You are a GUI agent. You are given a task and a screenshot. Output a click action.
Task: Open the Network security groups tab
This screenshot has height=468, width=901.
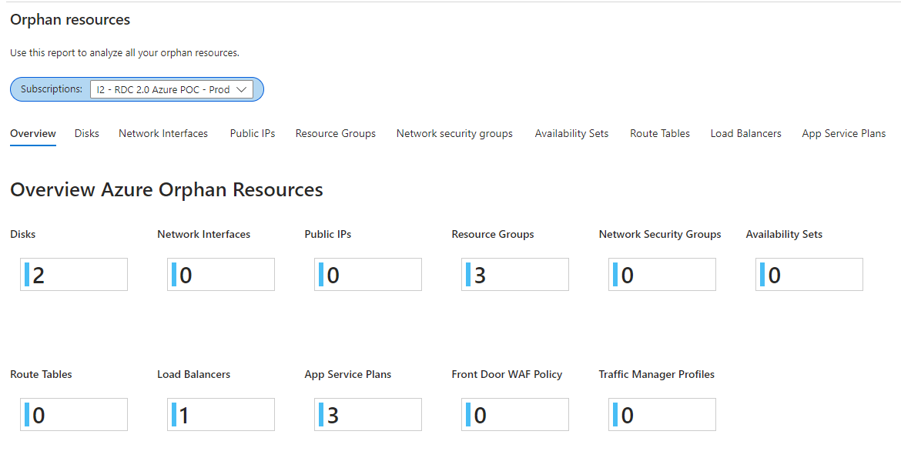tap(454, 133)
